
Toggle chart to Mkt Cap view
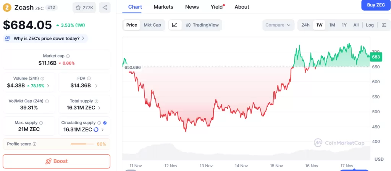(x=152, y=25)
